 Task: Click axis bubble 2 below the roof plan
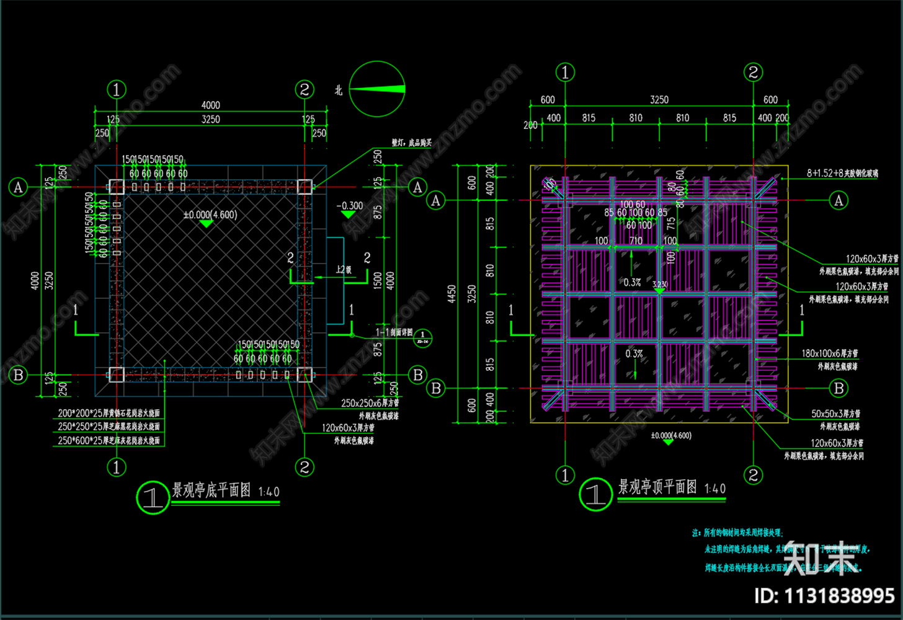[753, 475]
